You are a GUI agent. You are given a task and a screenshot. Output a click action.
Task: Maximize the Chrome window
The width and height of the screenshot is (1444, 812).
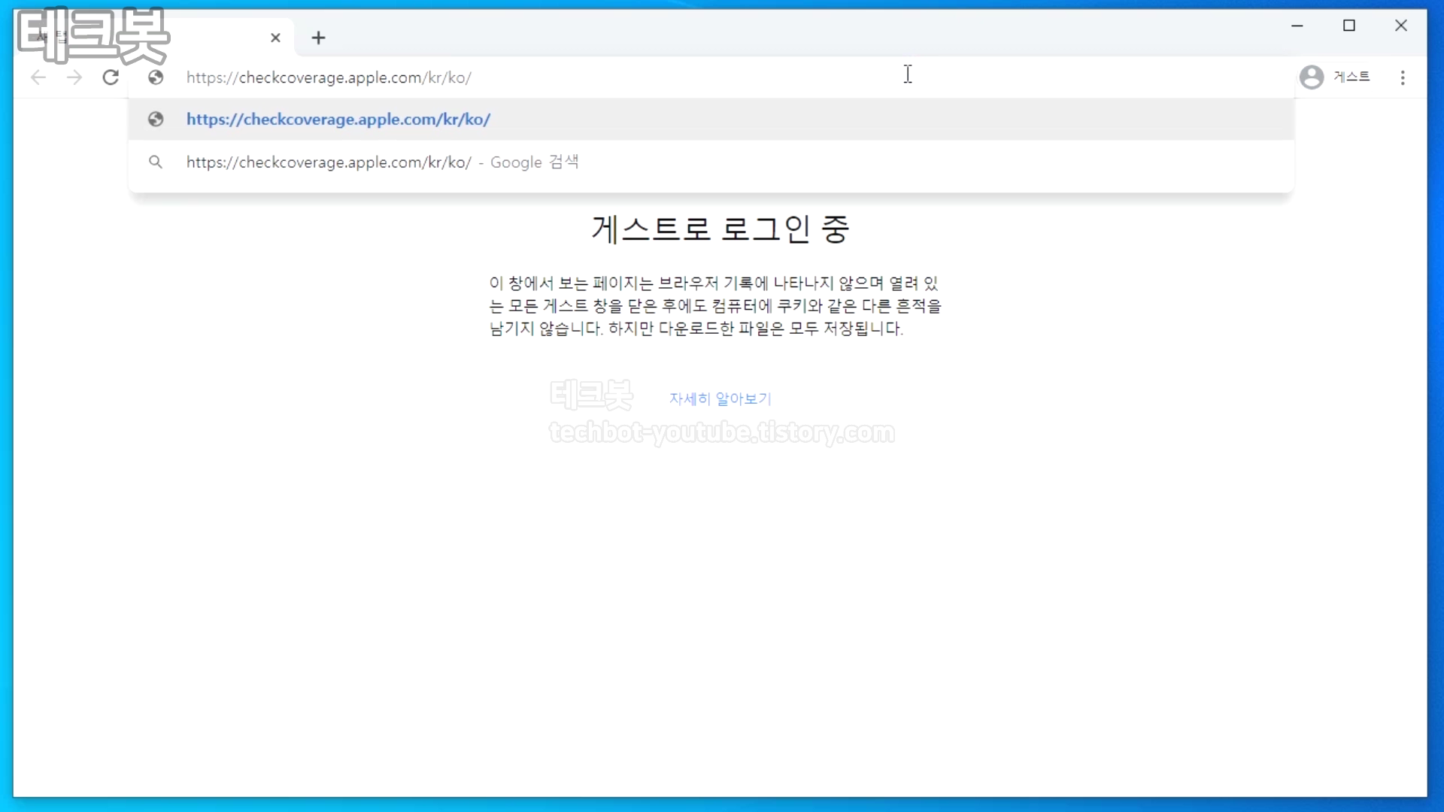pos(1349,26)
